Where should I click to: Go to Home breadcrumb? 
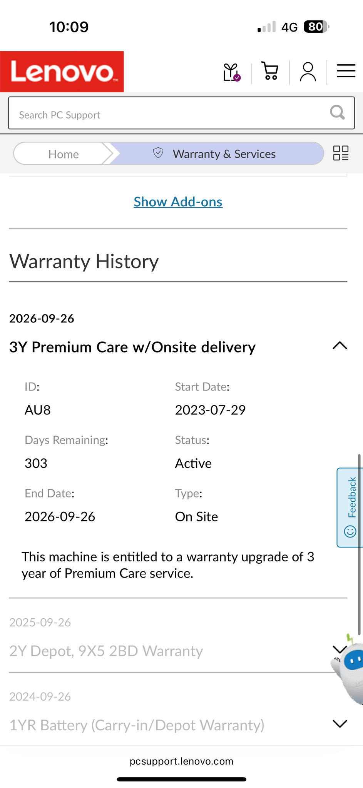tap(64, 154)
